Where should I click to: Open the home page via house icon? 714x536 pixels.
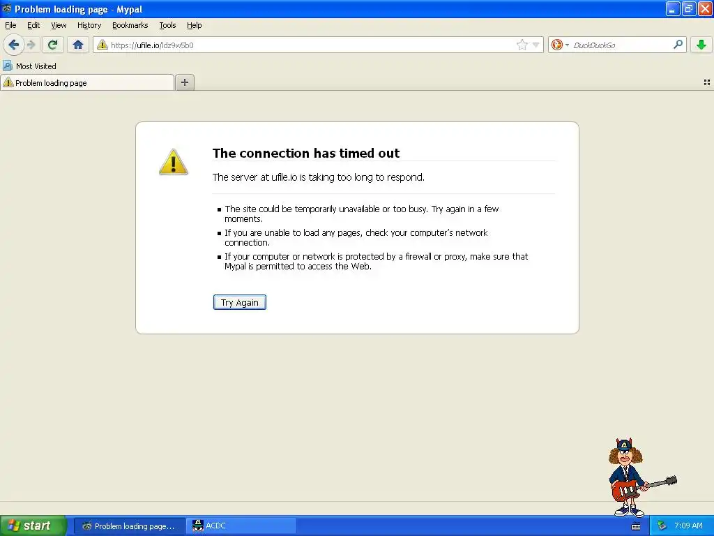click(78, 45)
